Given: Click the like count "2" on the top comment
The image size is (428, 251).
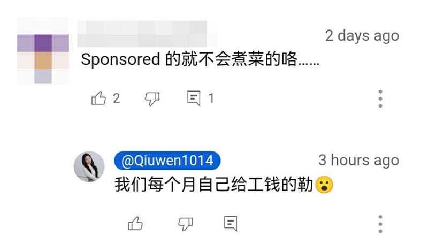Looking at the screenshot, I should click(117, 98).
